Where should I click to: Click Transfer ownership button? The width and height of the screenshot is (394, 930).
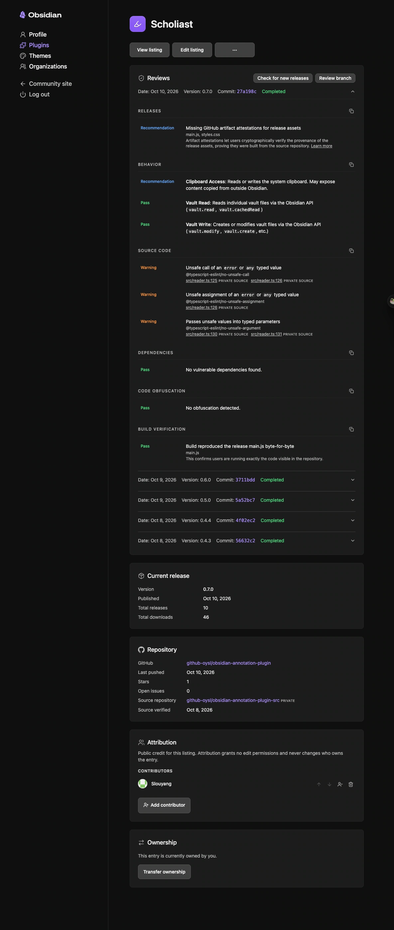click(x=164, y=872)
